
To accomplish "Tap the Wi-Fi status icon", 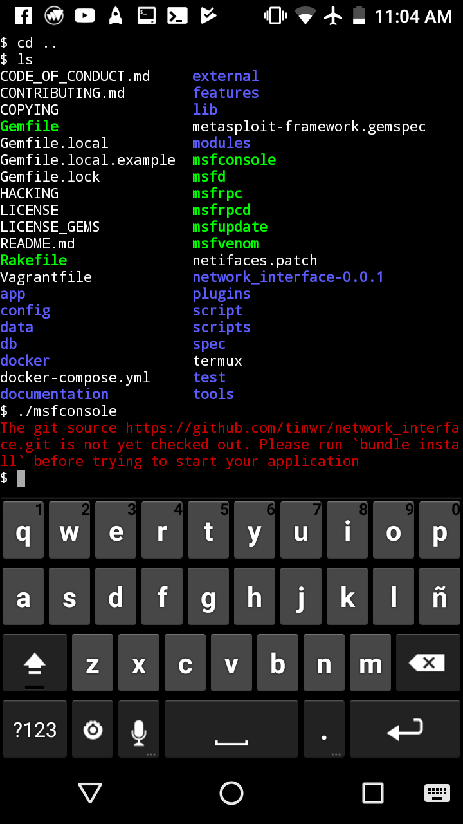I will click(x=306, y=15).
